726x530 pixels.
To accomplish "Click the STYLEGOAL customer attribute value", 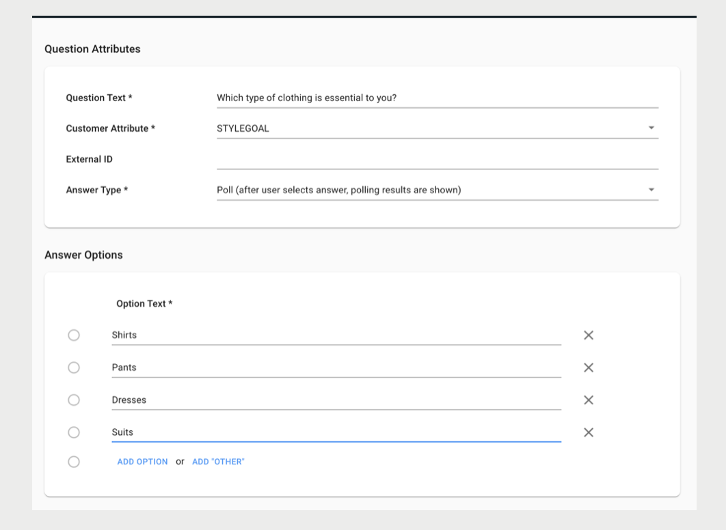I will coord(243,128).
